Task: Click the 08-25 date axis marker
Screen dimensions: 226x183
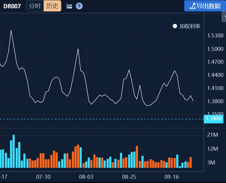Action: tap(129, 177)
